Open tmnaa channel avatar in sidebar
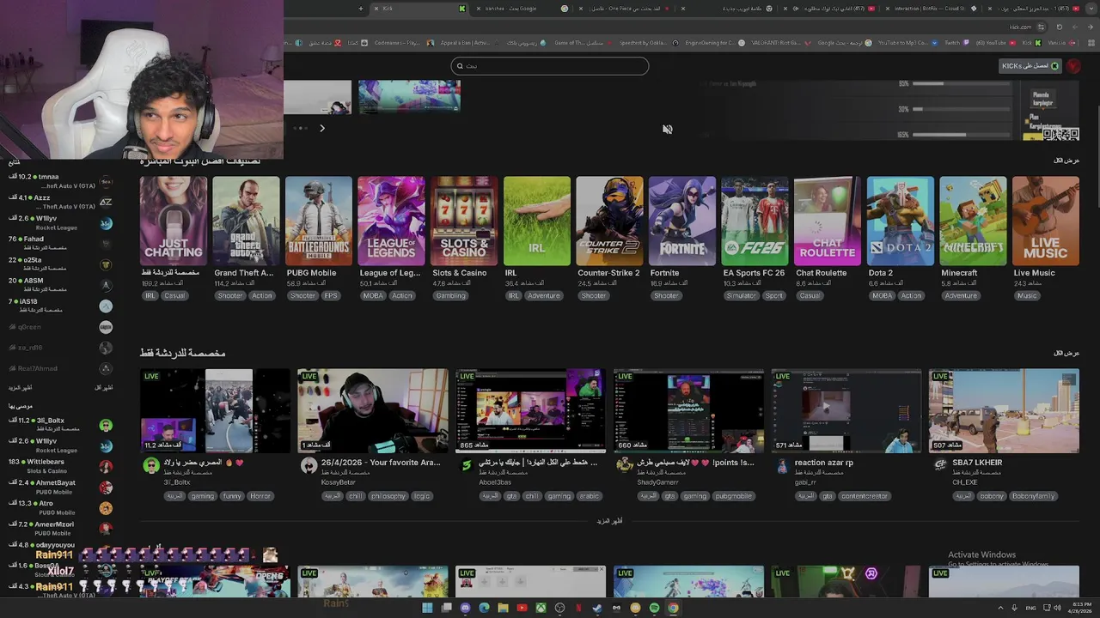Screen dimensions: 1100x618 pos(106,181)
